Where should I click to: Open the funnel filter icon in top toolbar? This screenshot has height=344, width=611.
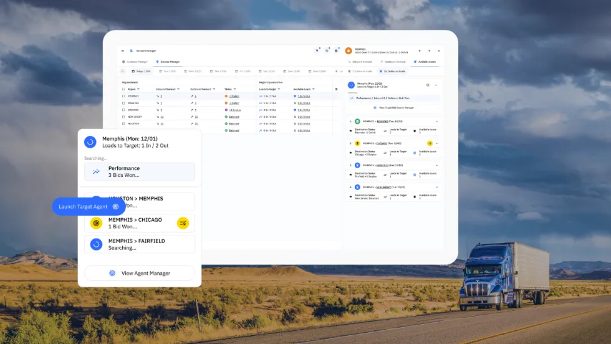[317, 50]
